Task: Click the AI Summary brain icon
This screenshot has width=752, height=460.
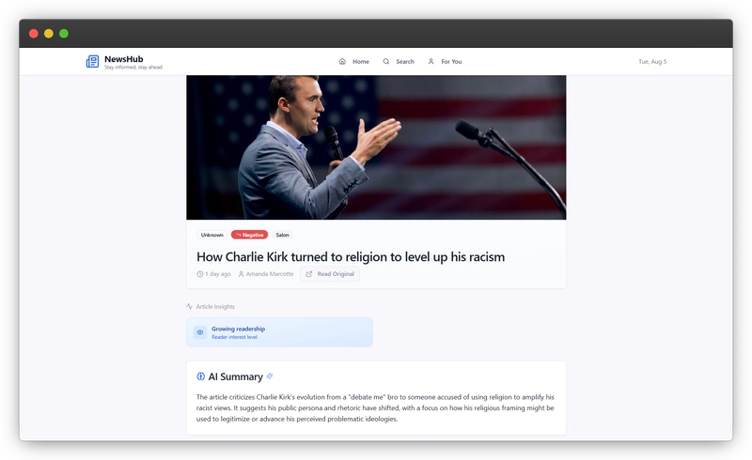Action: click(200, 376)
